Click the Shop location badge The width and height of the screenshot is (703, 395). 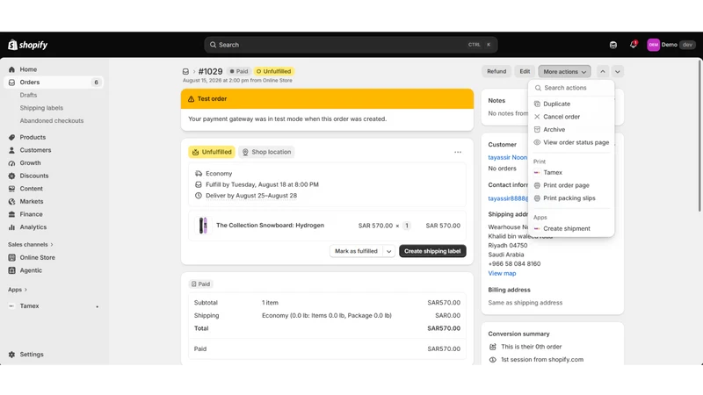point(267,152)
